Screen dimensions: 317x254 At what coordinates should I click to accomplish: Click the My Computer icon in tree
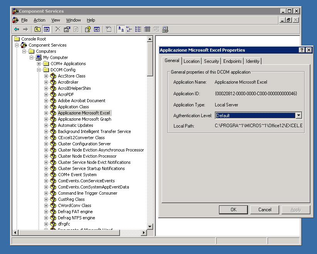39,57
